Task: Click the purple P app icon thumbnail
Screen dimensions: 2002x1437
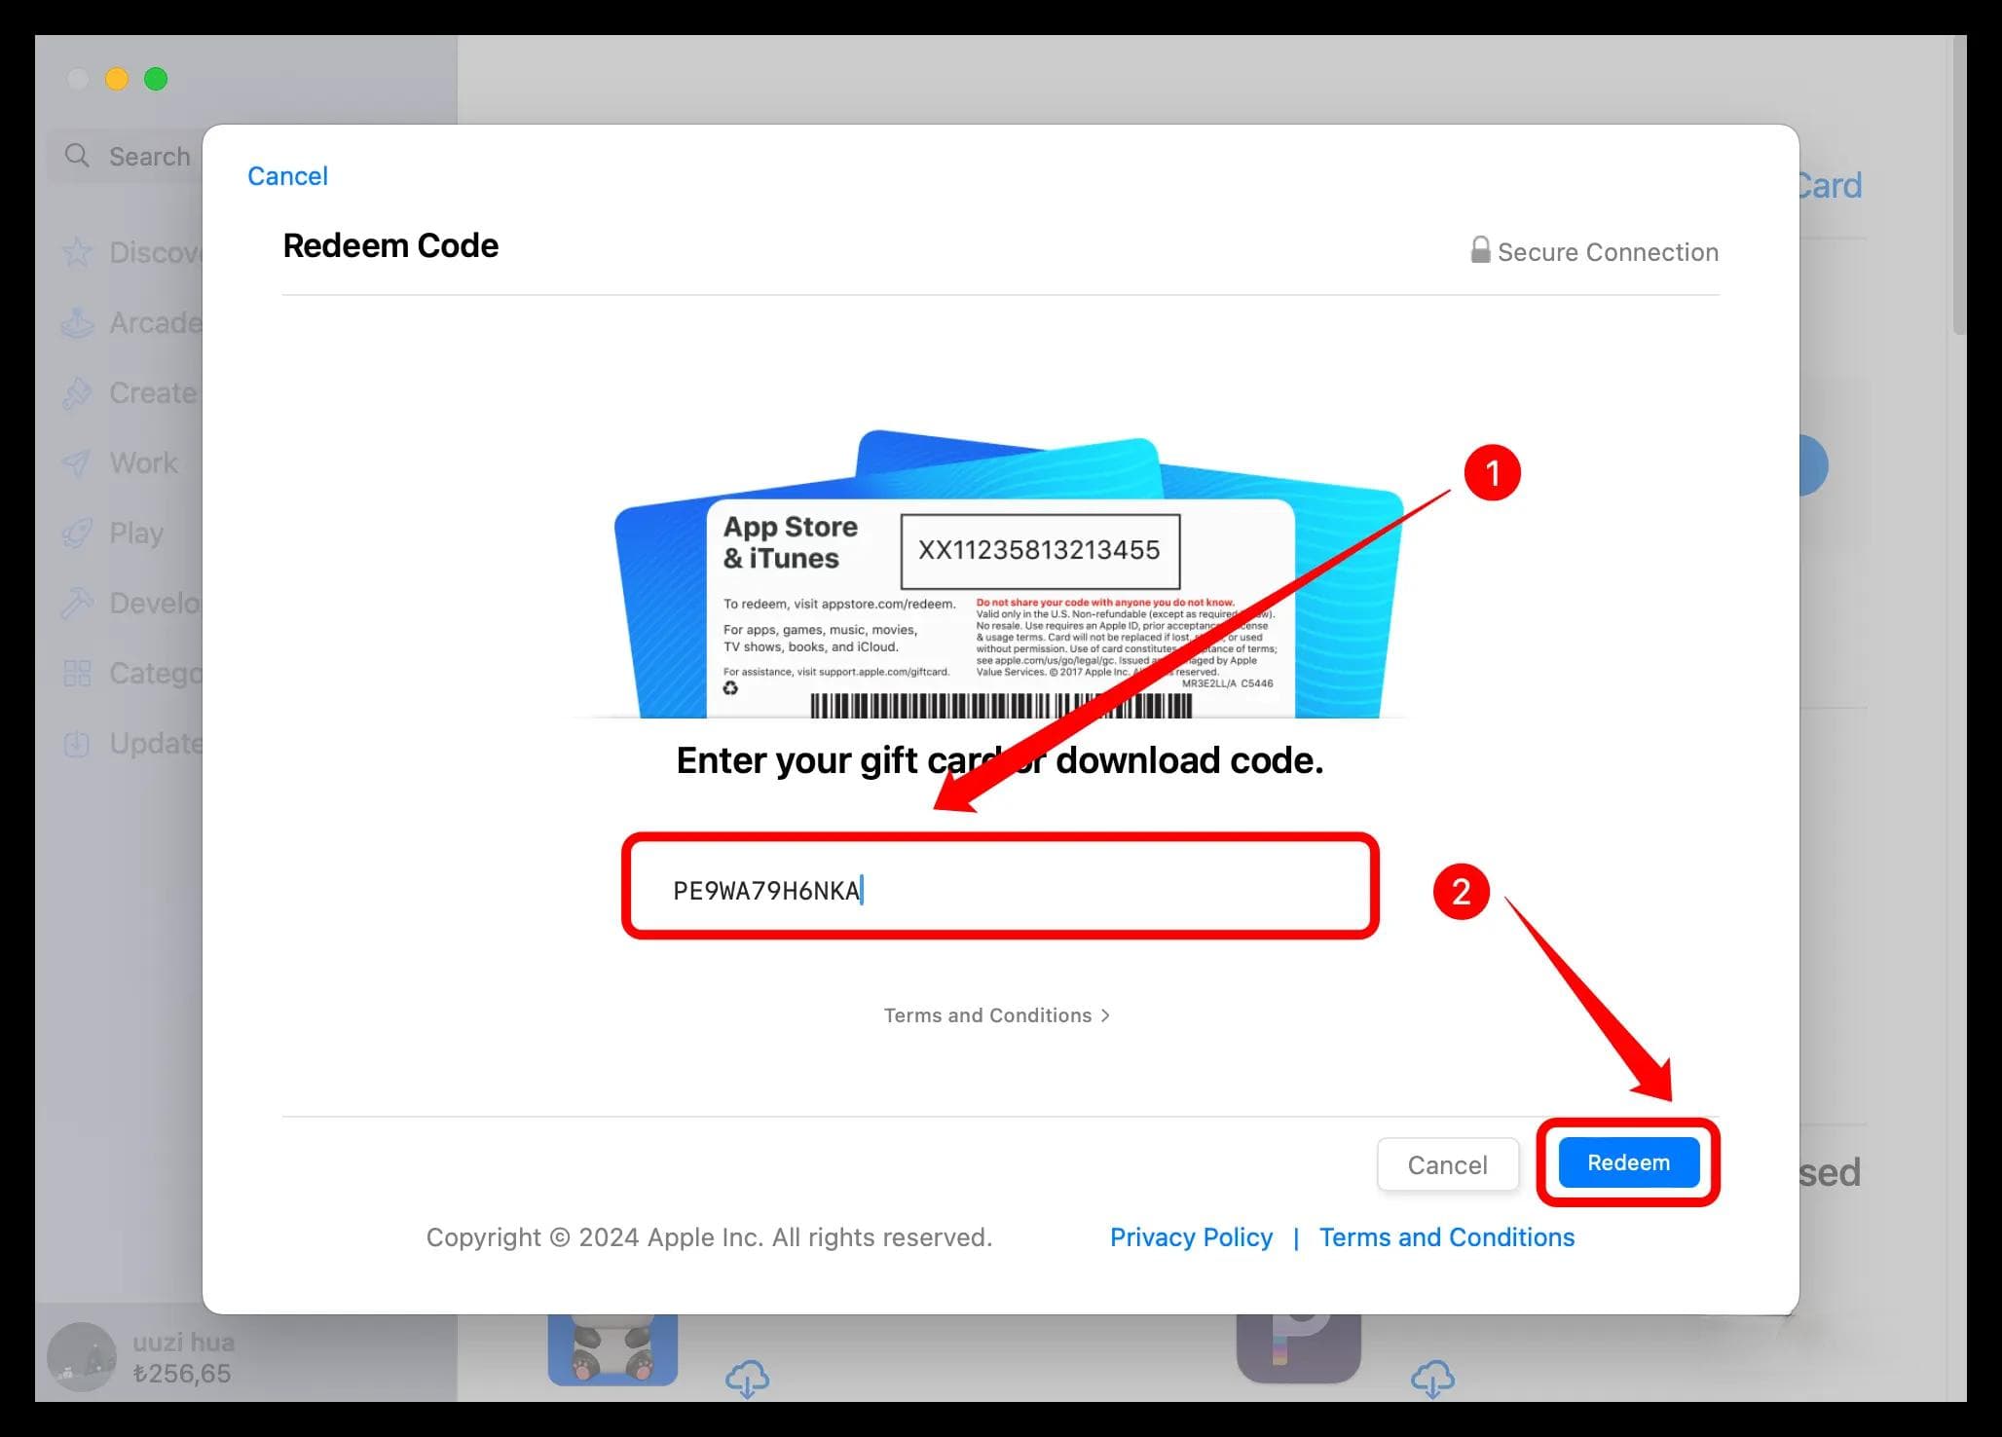Action: [1298, 1348]
